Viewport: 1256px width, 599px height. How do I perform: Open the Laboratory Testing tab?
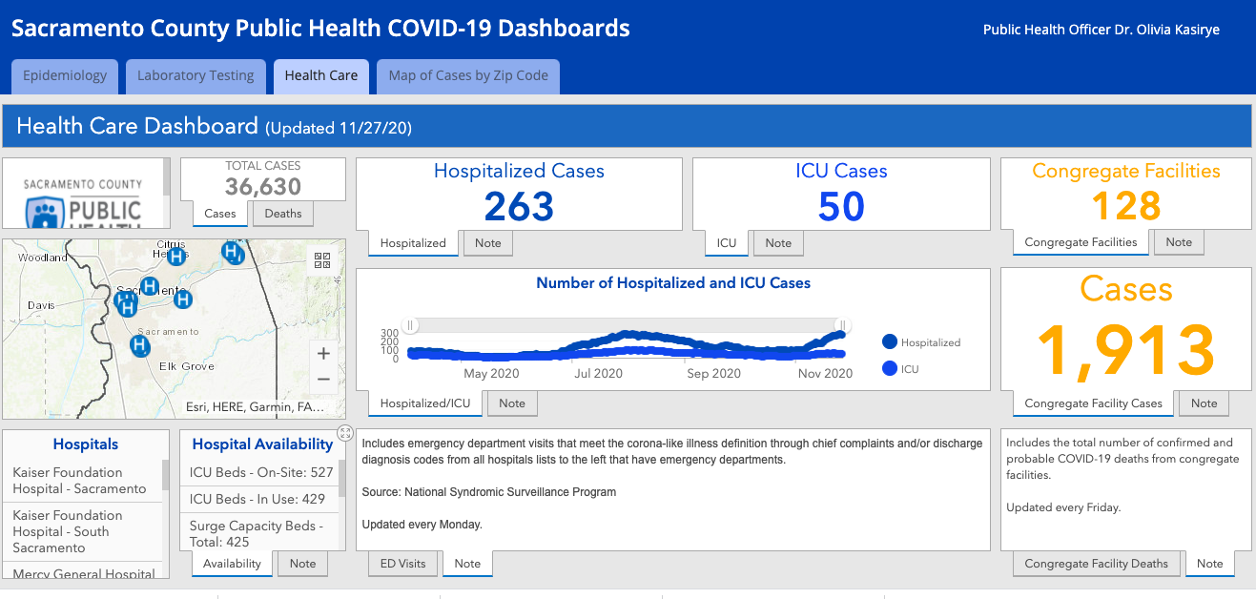point(196,76)
